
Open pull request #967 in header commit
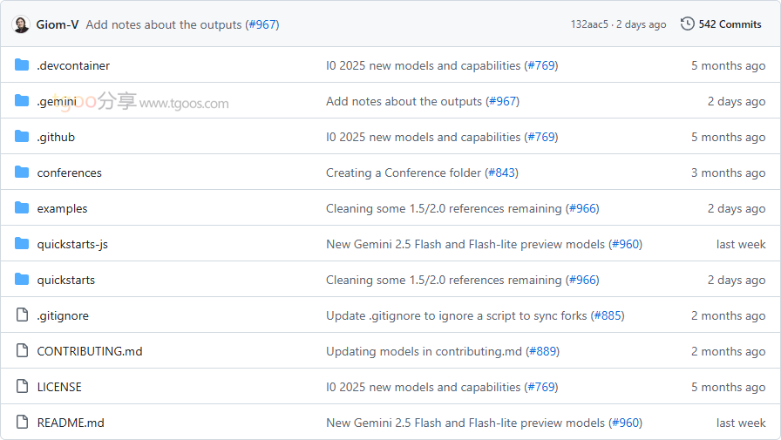(261, 24)
